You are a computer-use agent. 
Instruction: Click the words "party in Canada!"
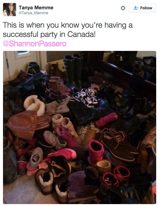click(68, 34)
